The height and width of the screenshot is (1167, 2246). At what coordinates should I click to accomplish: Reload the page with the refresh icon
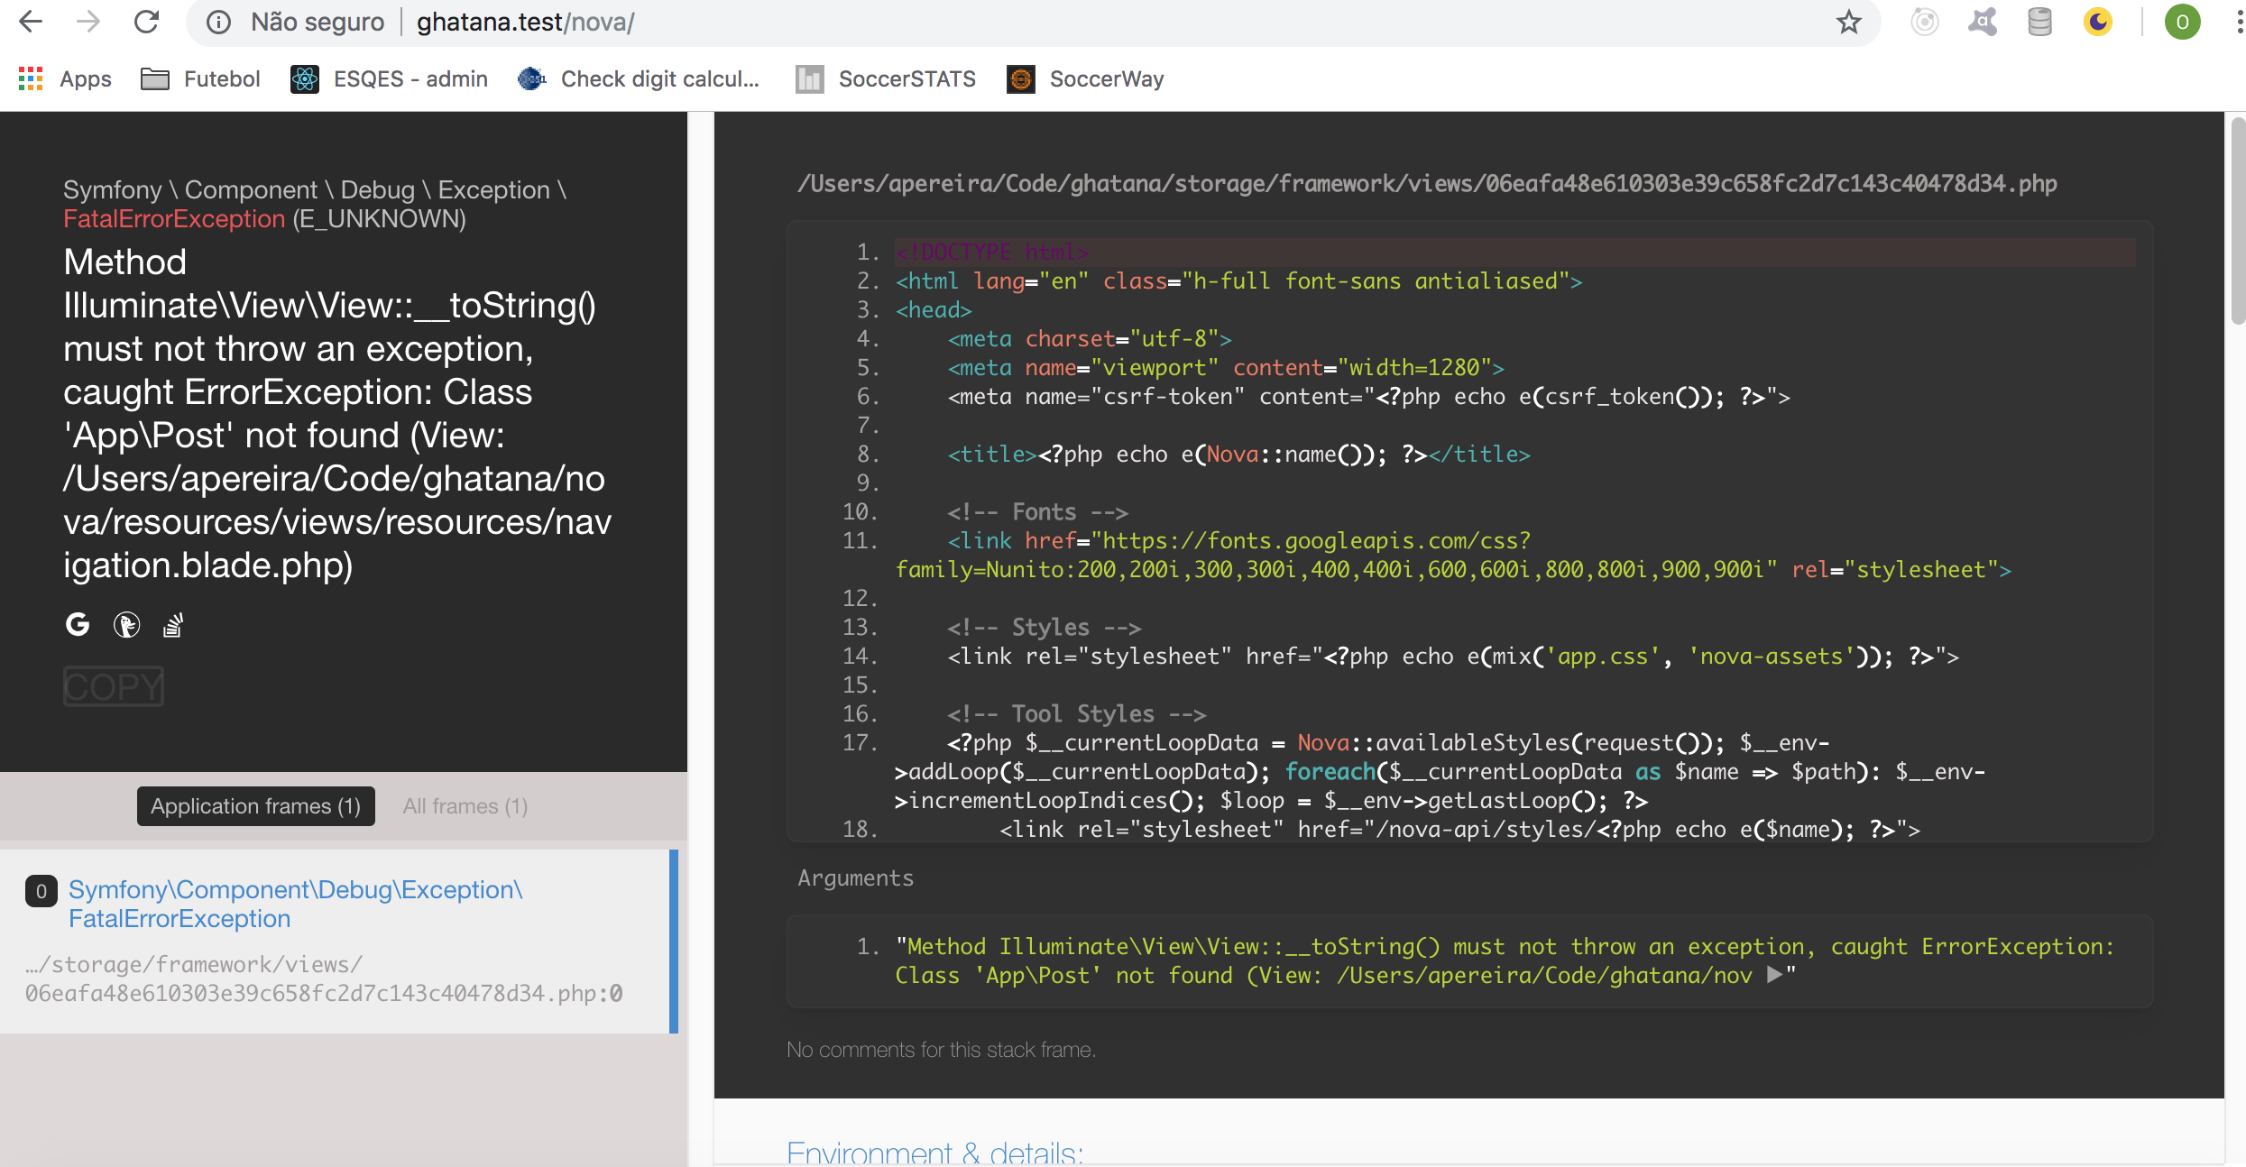[146, 22]
